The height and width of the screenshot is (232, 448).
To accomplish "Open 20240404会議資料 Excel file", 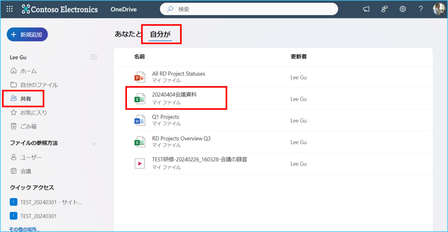I will tap(175, 95).
